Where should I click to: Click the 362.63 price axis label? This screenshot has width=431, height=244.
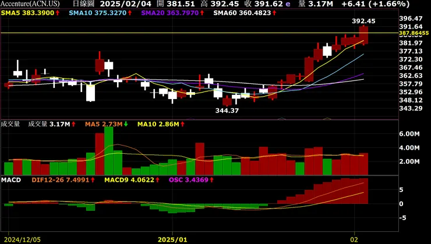pos(411,76)
